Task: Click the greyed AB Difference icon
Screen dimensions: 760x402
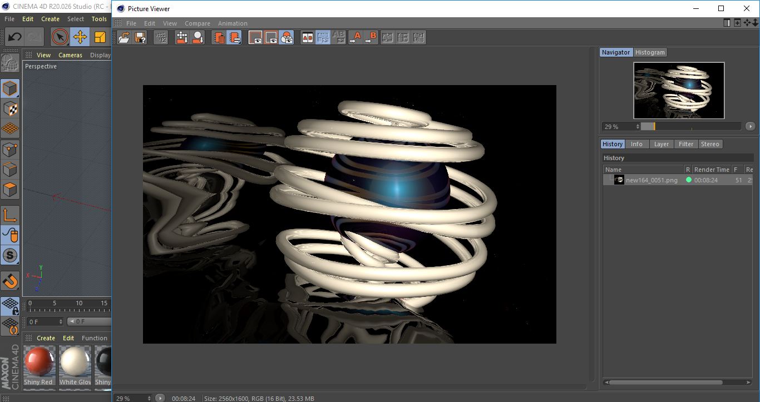Action: [x=338, y=37]
